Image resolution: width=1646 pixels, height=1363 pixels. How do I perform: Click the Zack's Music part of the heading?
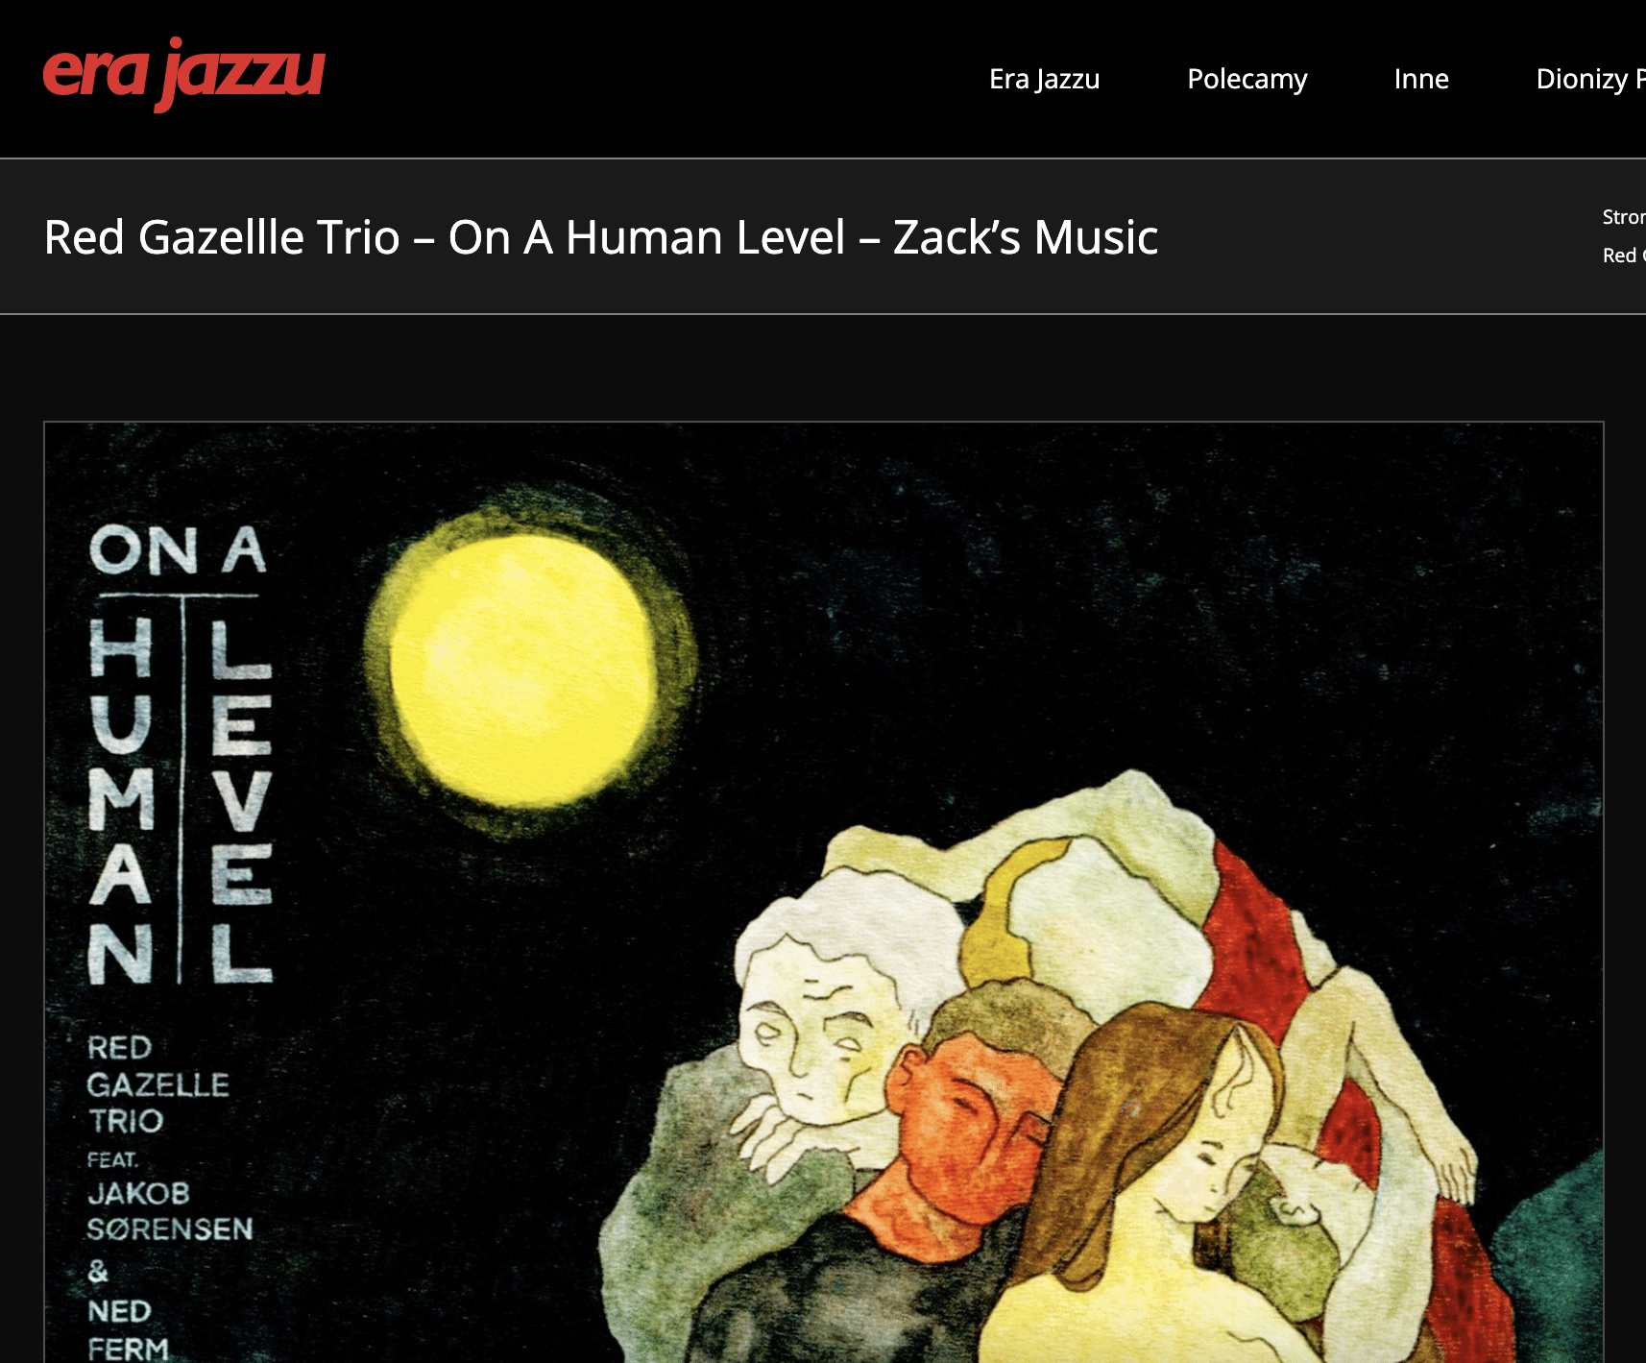point(1025,237)
